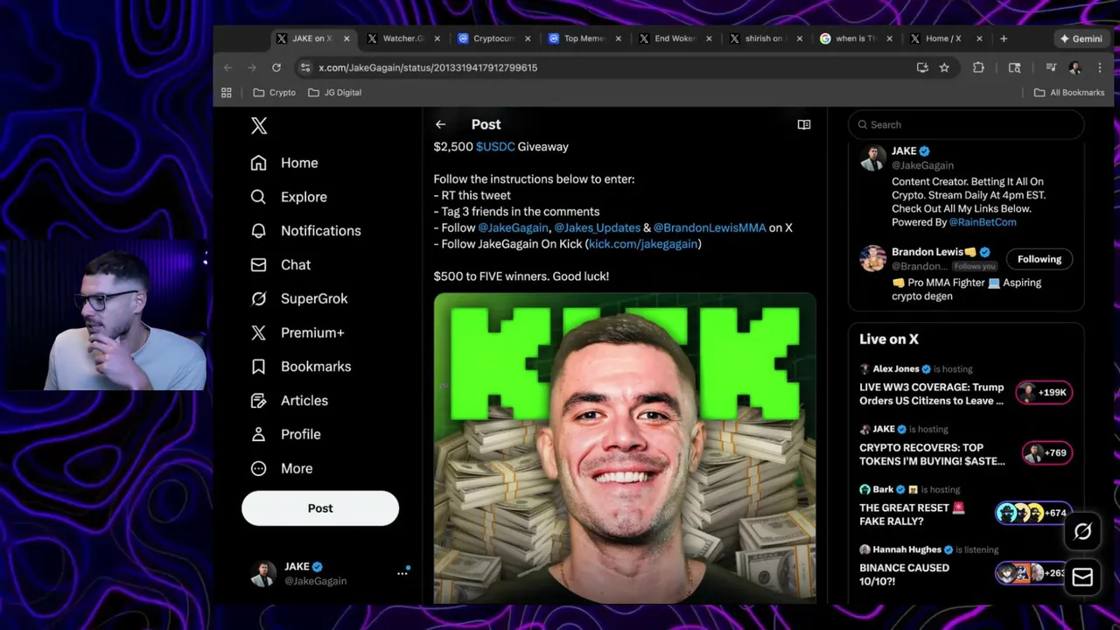Open Brandon Lewis profile avatar

coord(872,258)
